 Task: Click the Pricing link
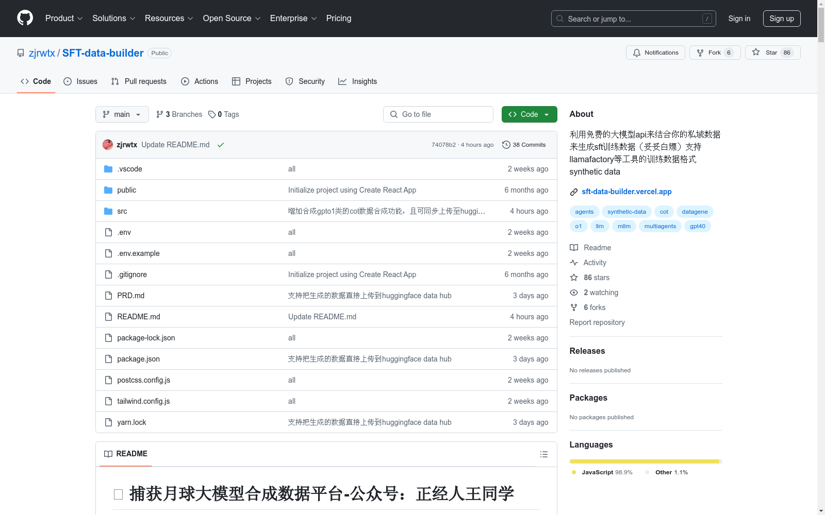pos(339,18)
